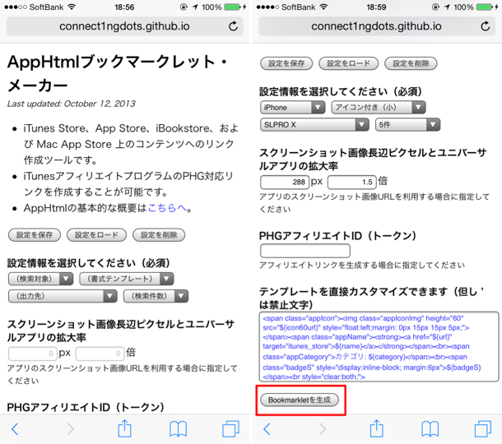Click 設定を保存 button on left screen

pos(35,235)
